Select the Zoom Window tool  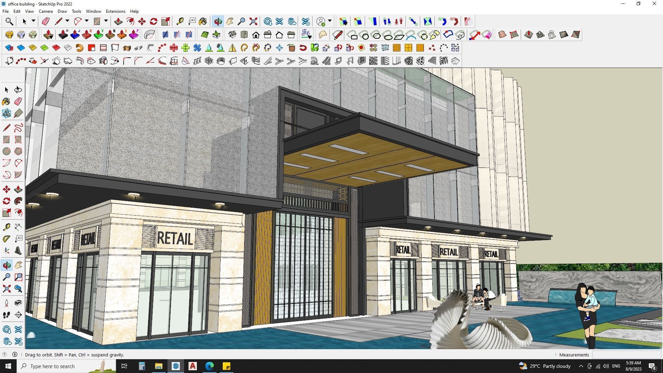pos(18,277)
